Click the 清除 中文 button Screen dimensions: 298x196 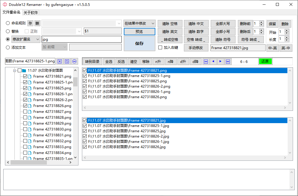196,24
